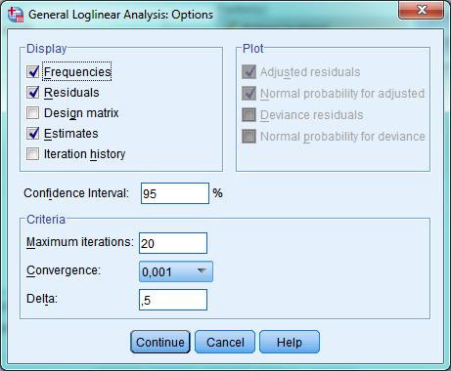
Task: Click the Delta value field
Action: tap(173, 300)
